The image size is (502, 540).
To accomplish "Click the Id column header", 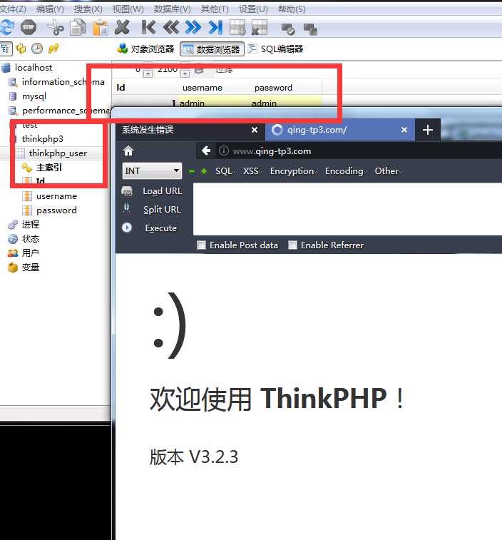I will [145, 88].
